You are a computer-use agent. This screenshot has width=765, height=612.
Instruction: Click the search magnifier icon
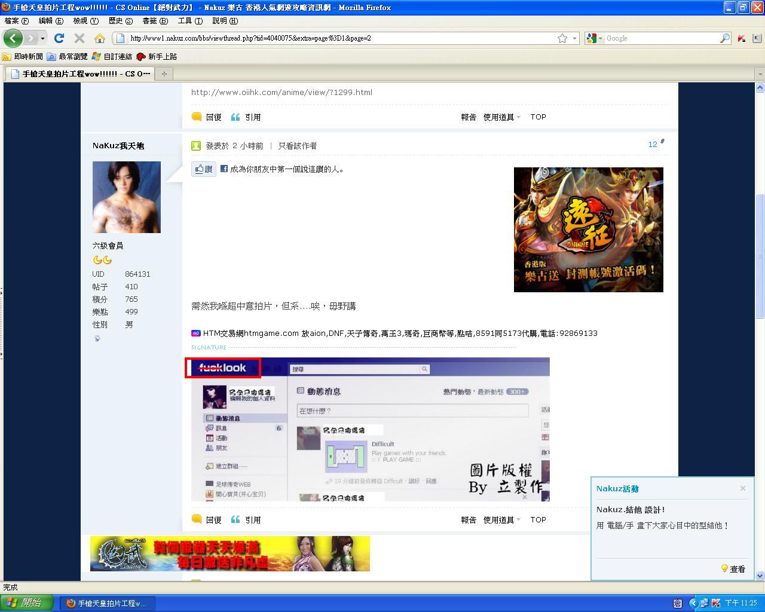click(724, 38)
